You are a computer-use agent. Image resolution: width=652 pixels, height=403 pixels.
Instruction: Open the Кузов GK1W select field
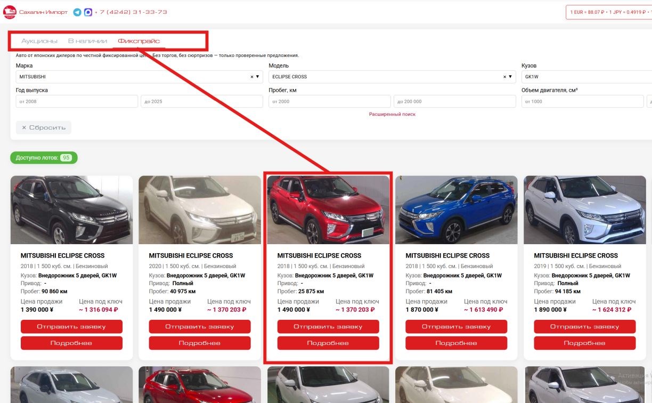586,77
